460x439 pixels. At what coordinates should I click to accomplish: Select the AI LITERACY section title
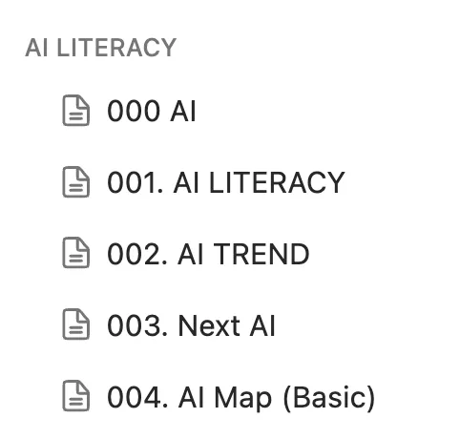[x=100, y=48]
